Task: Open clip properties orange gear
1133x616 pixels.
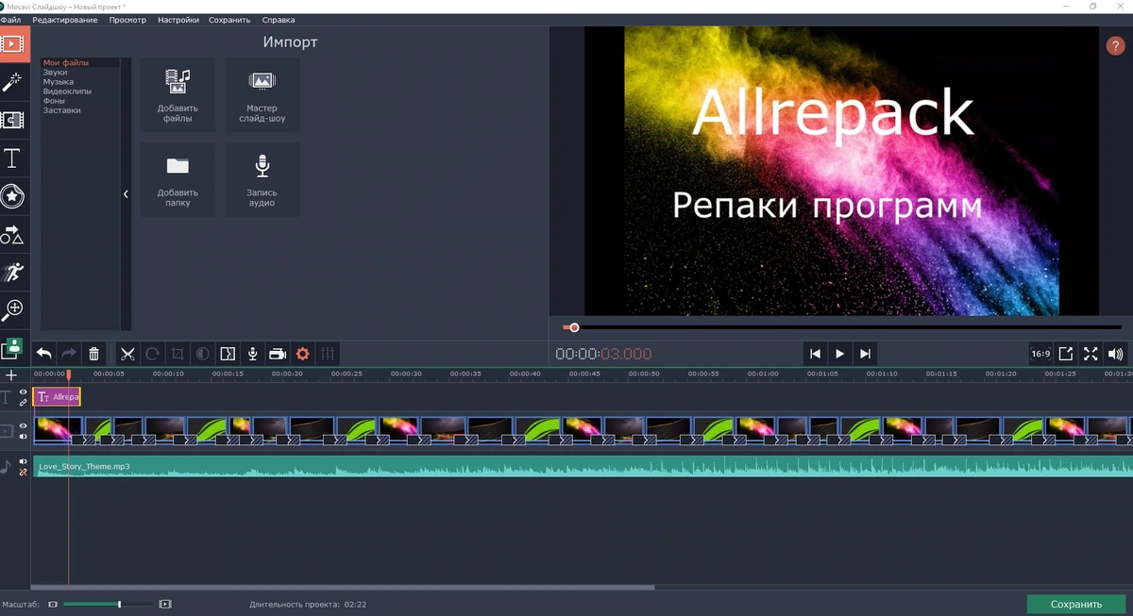Action: [x=303, y=354]
